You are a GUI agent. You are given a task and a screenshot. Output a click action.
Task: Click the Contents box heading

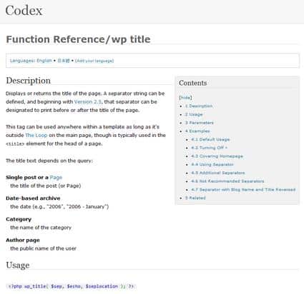click(x=193, y=83)
